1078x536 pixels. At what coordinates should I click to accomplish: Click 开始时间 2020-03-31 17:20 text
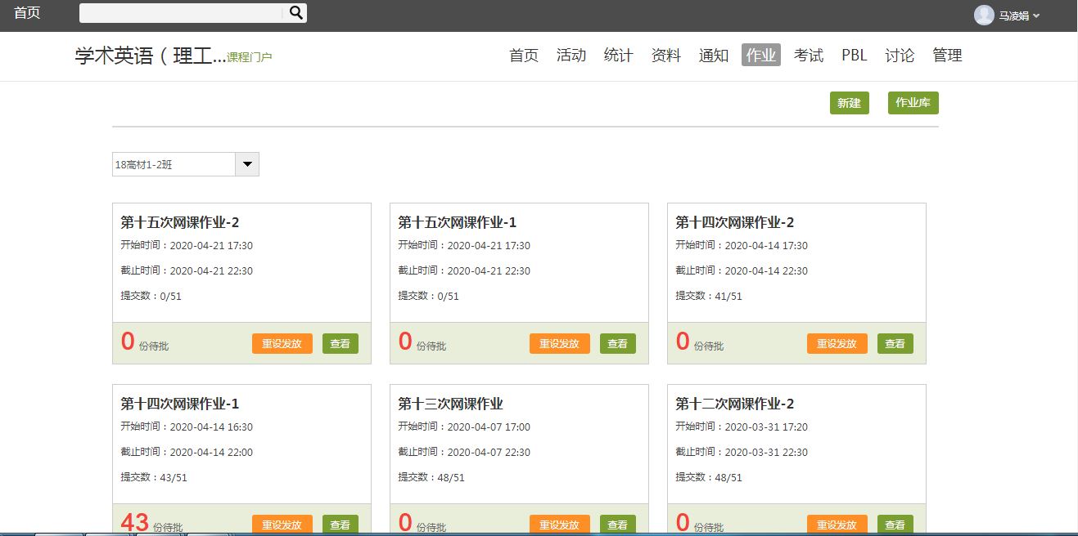pyautogui.click(x=742, y=427)
